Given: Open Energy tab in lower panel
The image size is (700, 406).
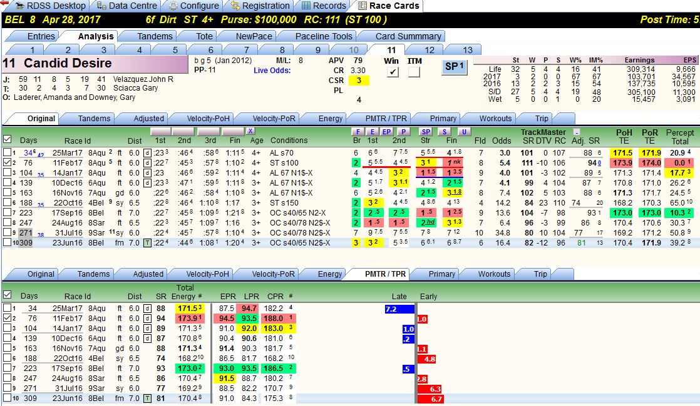Looking at the screenshot, I should (x=330, y=274).
